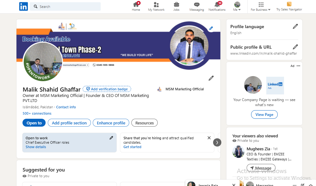Viewport: 316px width, 186px height.
Task: Open the Jobs briefcase icon
Action: tap(176, 5)
